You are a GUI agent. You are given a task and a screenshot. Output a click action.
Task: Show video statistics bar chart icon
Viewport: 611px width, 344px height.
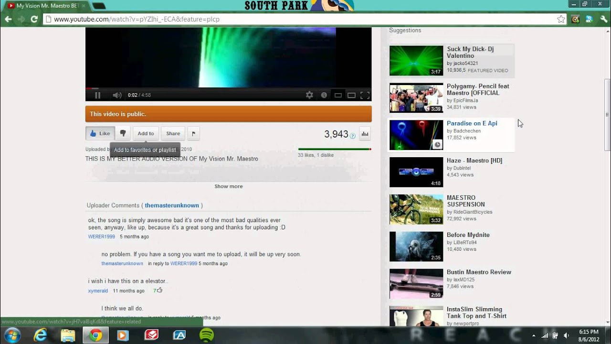(365, 134)
